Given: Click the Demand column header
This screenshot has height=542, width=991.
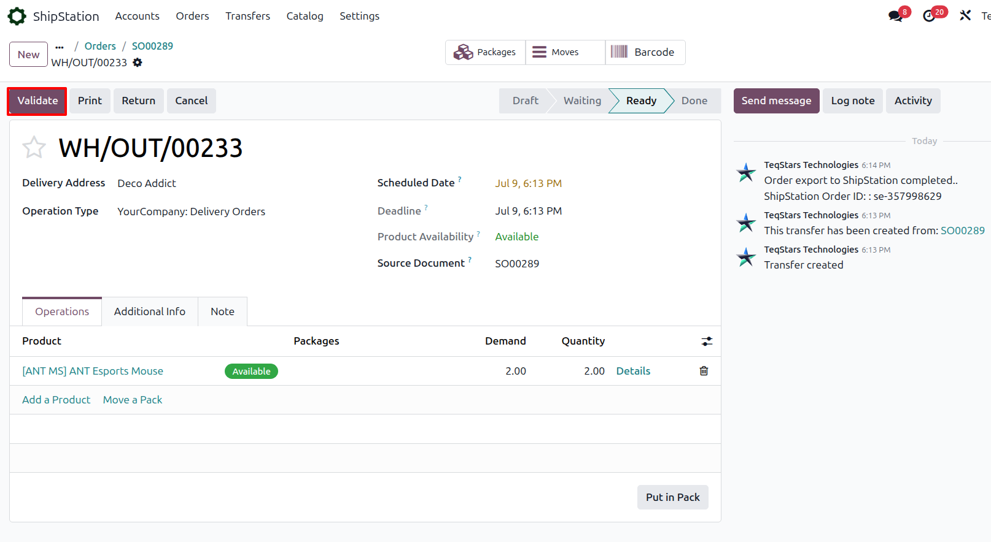Looking at the screenshot, I should [x=505, y=341].
